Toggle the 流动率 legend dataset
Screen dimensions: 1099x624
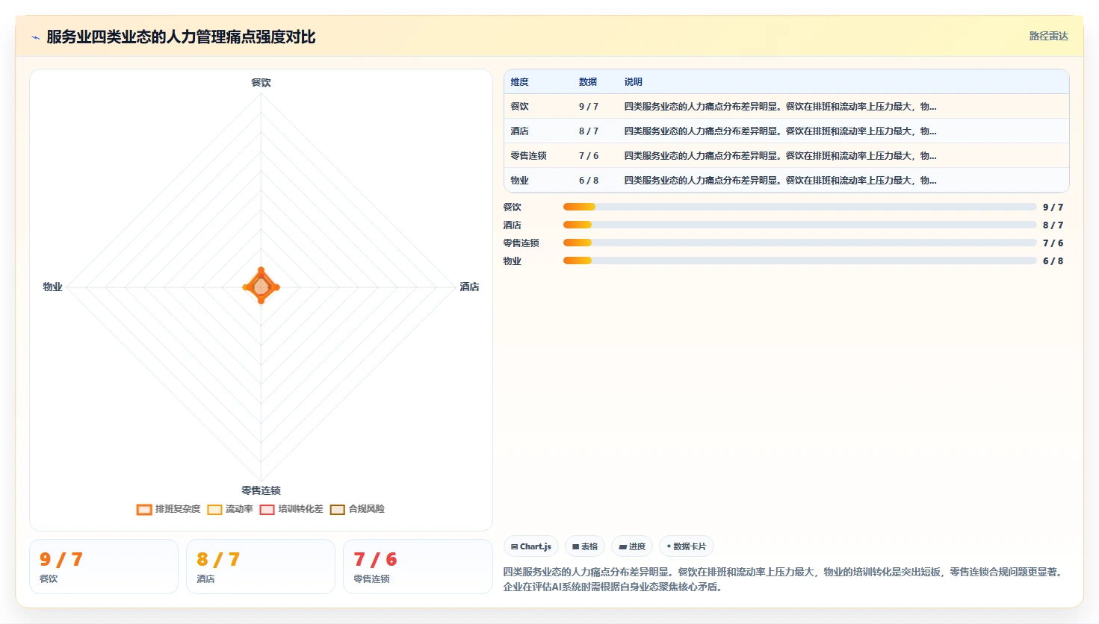tap(230, 509)
